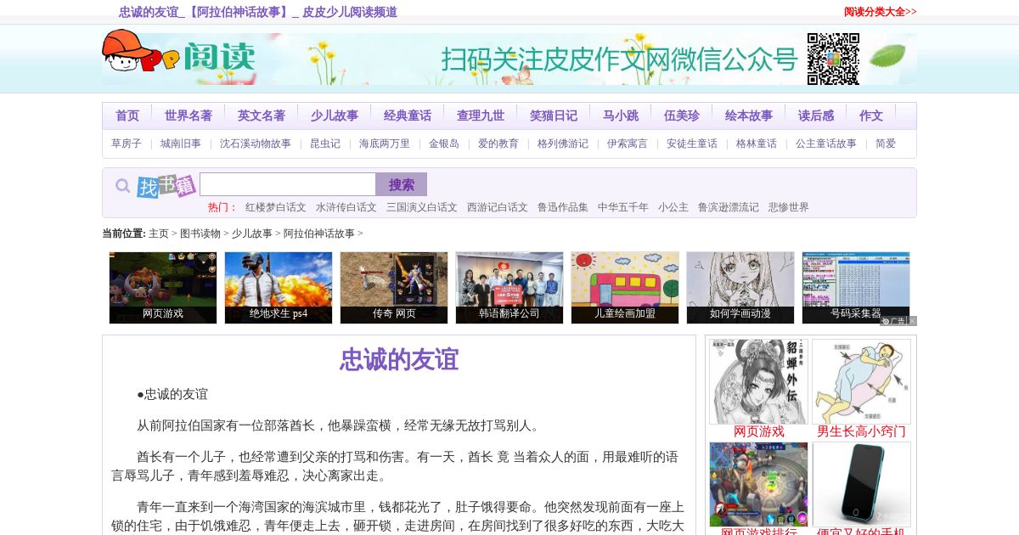
Task: Open the 格林童话 link
Action: point(757,144)
